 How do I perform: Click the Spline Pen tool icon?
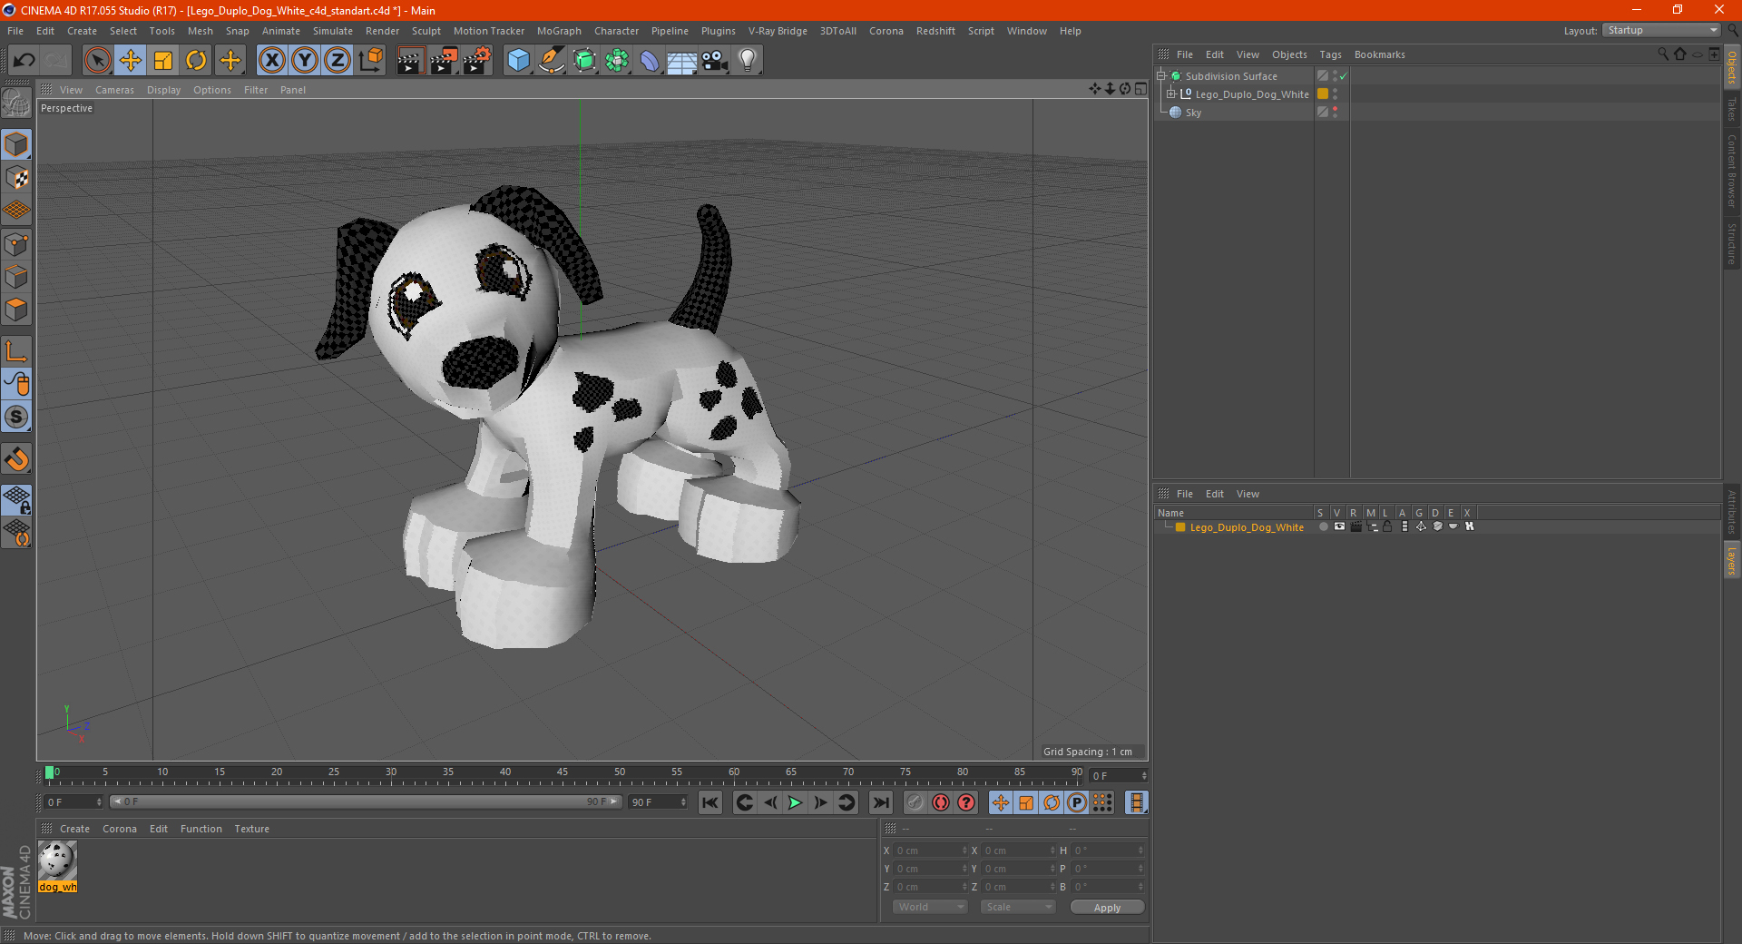point(552,61)
